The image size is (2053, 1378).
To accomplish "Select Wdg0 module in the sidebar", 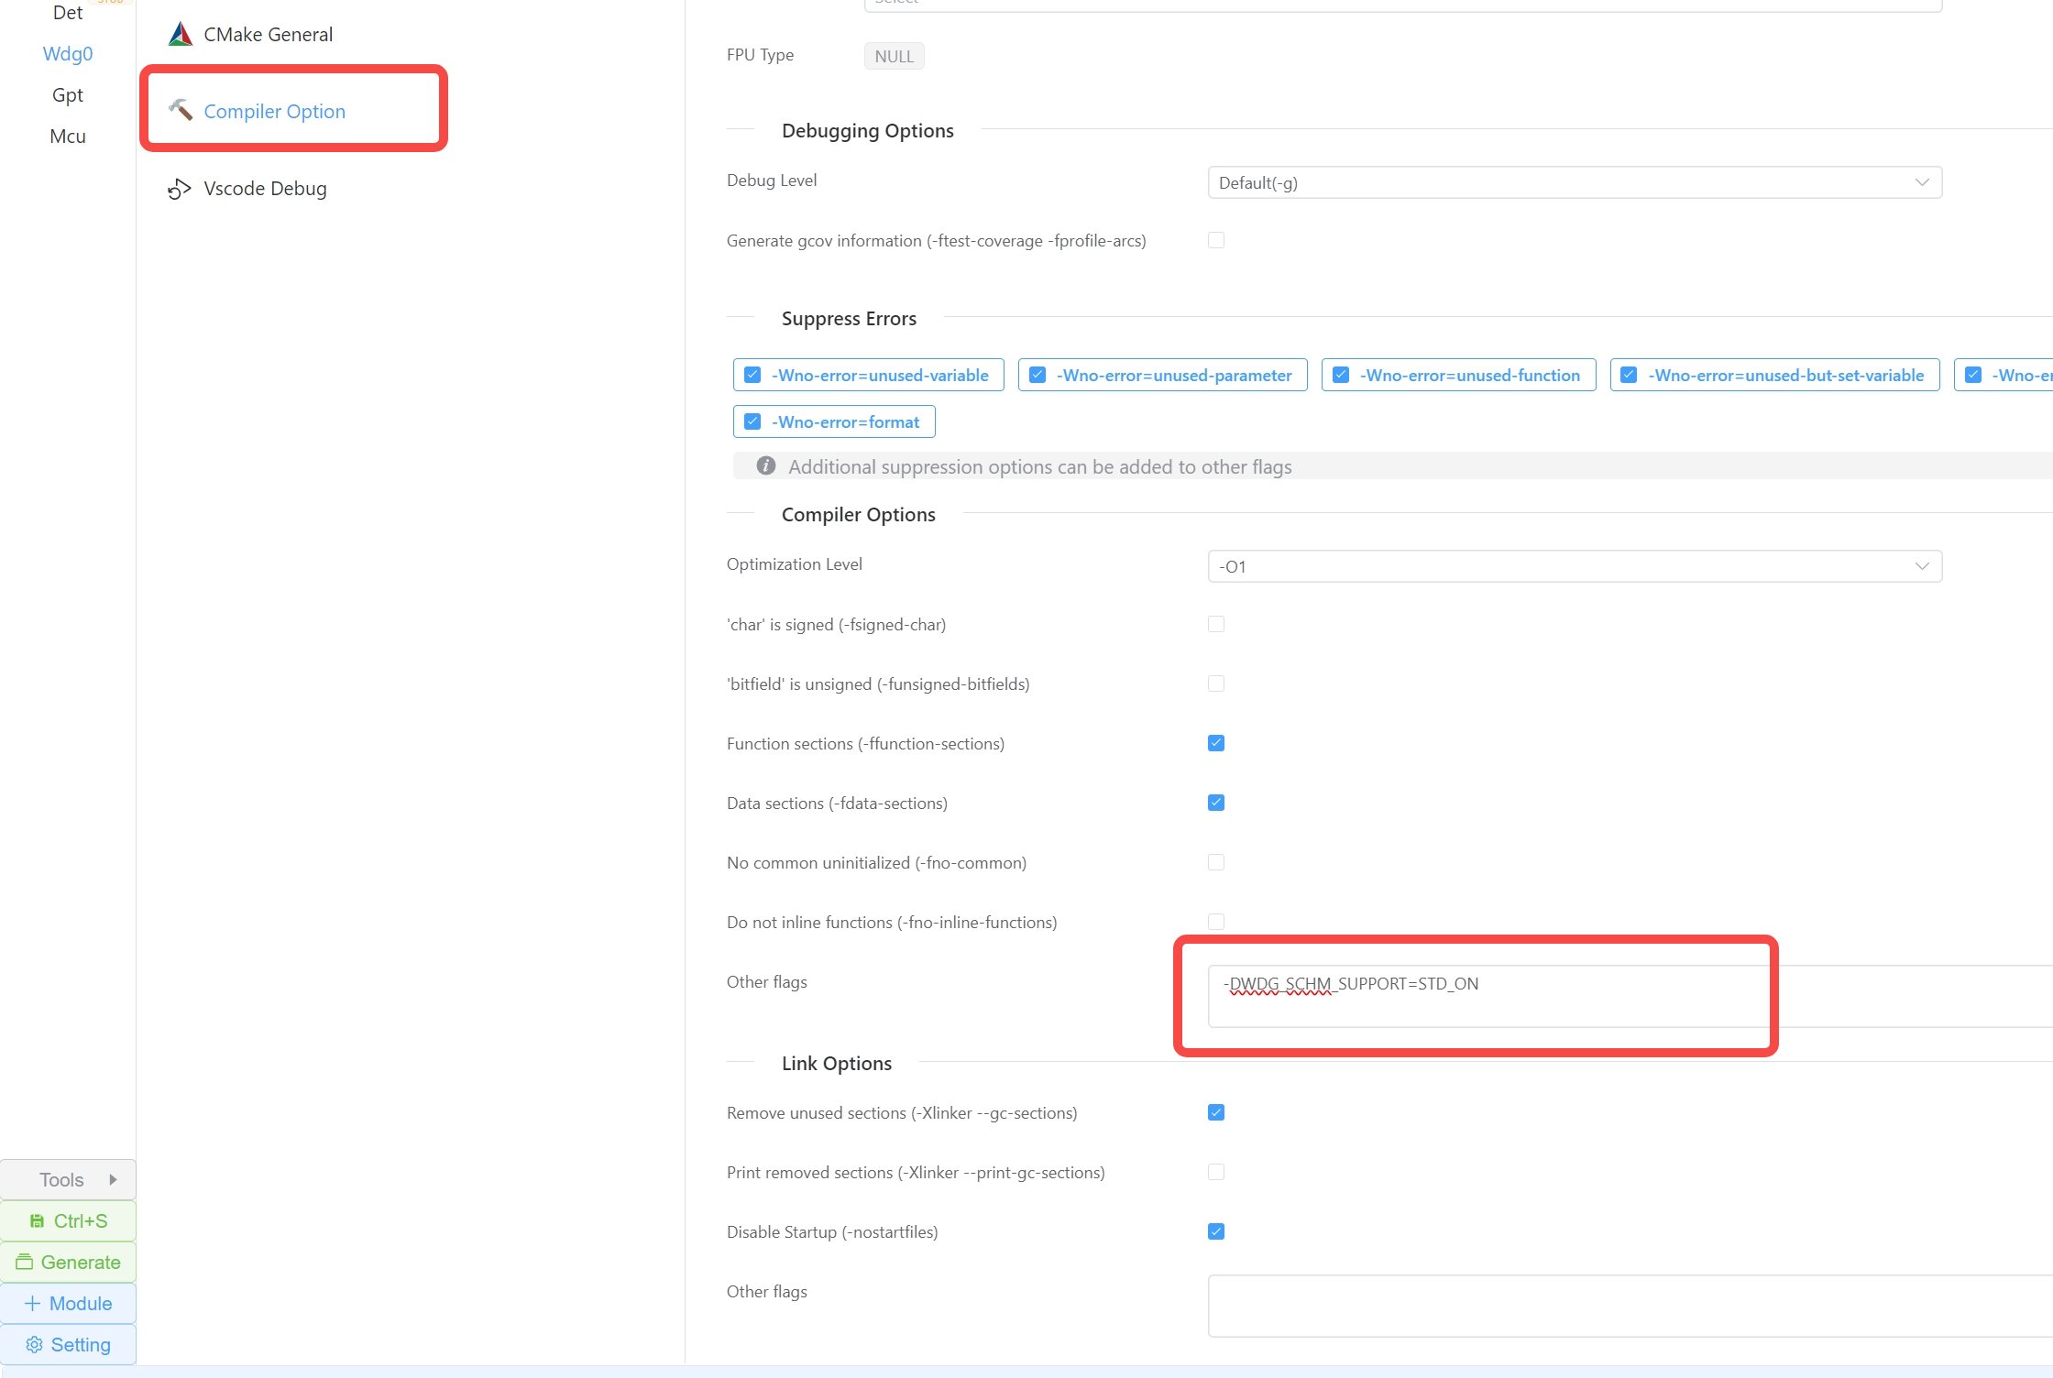I will 68,54.
